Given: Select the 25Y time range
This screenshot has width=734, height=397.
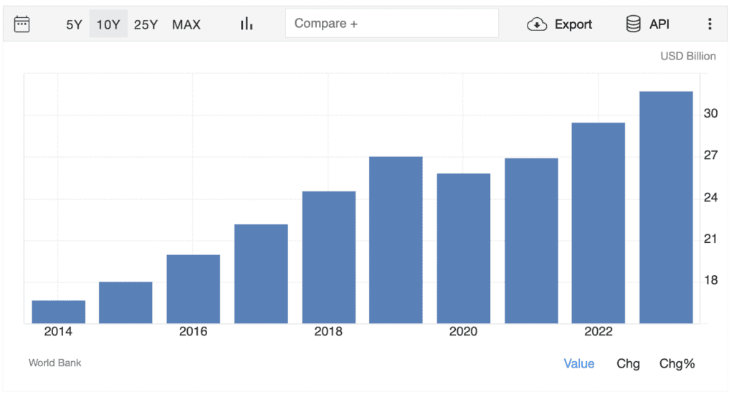Looking at the screenshot, I should (x=146, y=24).
